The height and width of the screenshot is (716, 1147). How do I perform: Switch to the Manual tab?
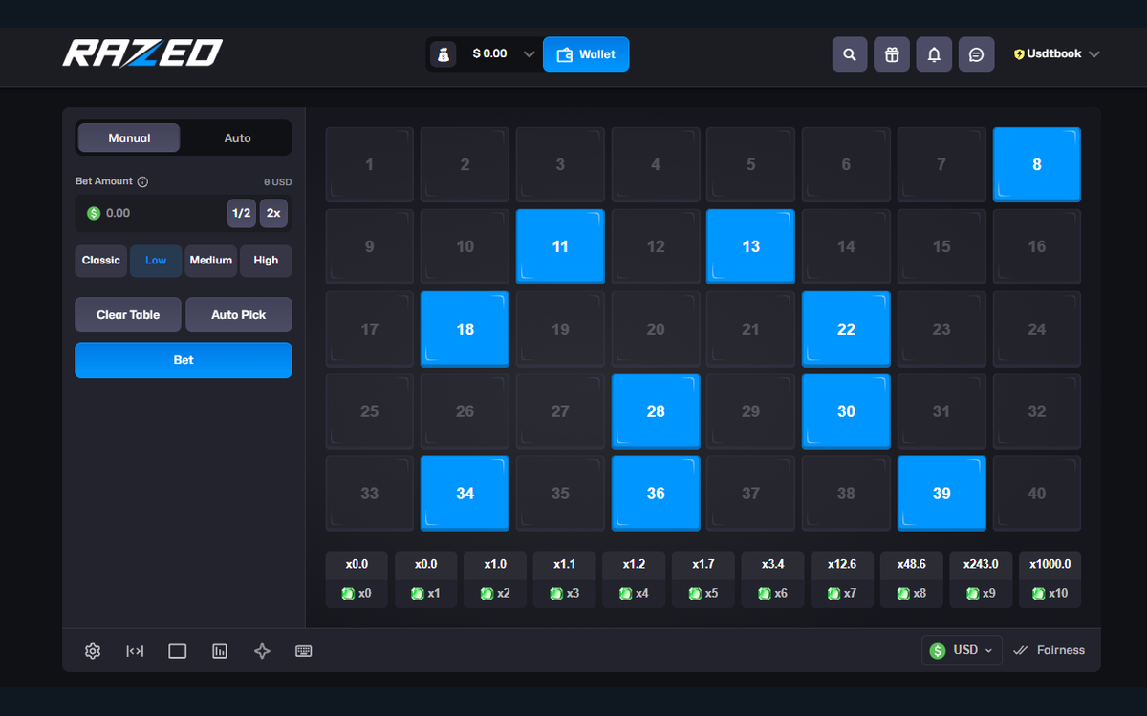click(129, 137)
